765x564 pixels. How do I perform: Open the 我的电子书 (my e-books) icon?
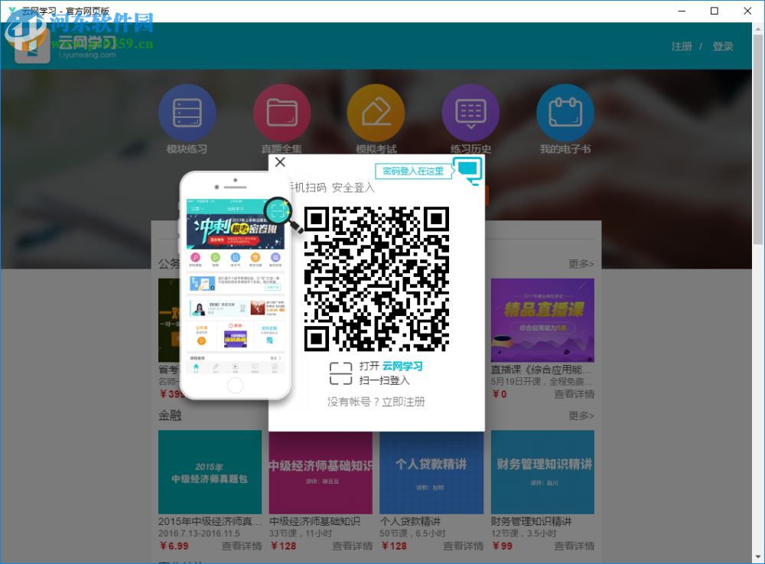click(565, 112)
